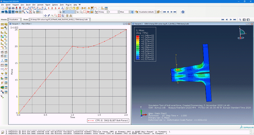Click the Save Model Database icon
254x135 pixels.
10,8
